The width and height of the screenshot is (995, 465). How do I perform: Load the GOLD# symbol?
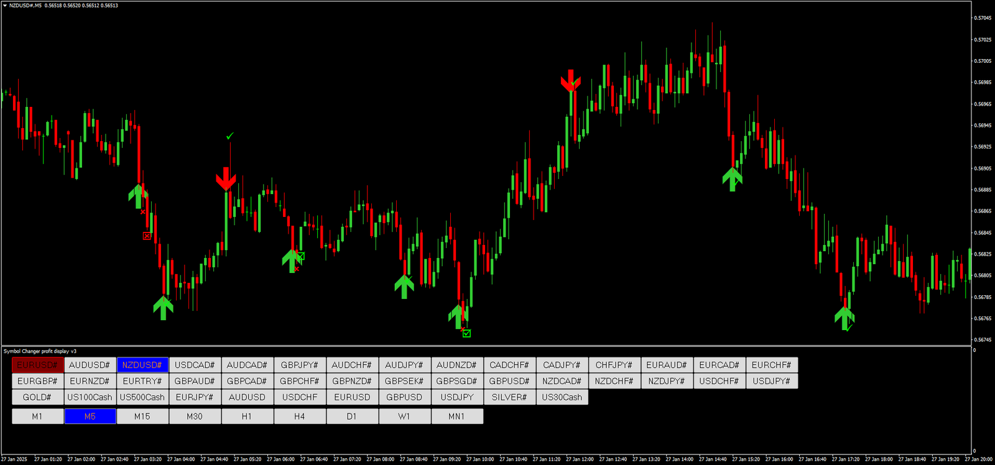pyautogui.click(x=37, y=397)
